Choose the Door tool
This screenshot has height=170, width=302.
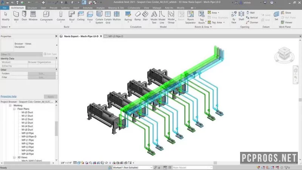[x=24, y=16]
